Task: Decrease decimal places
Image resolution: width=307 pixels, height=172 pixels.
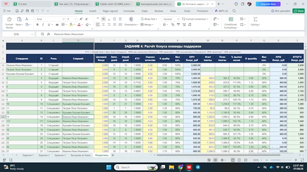Action: click(x=190, y=25)
